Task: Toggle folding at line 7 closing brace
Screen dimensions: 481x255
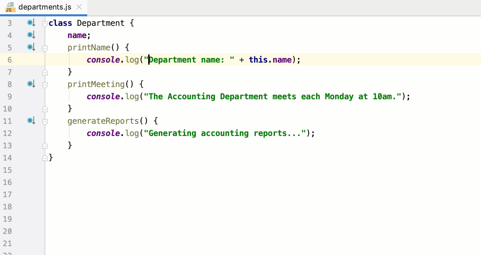Action: click(x=44, y=72)
